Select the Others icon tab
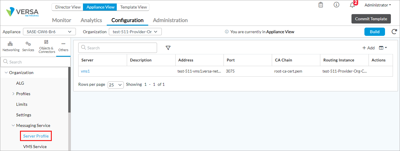The image size is (400, 151). coord(63,47)
